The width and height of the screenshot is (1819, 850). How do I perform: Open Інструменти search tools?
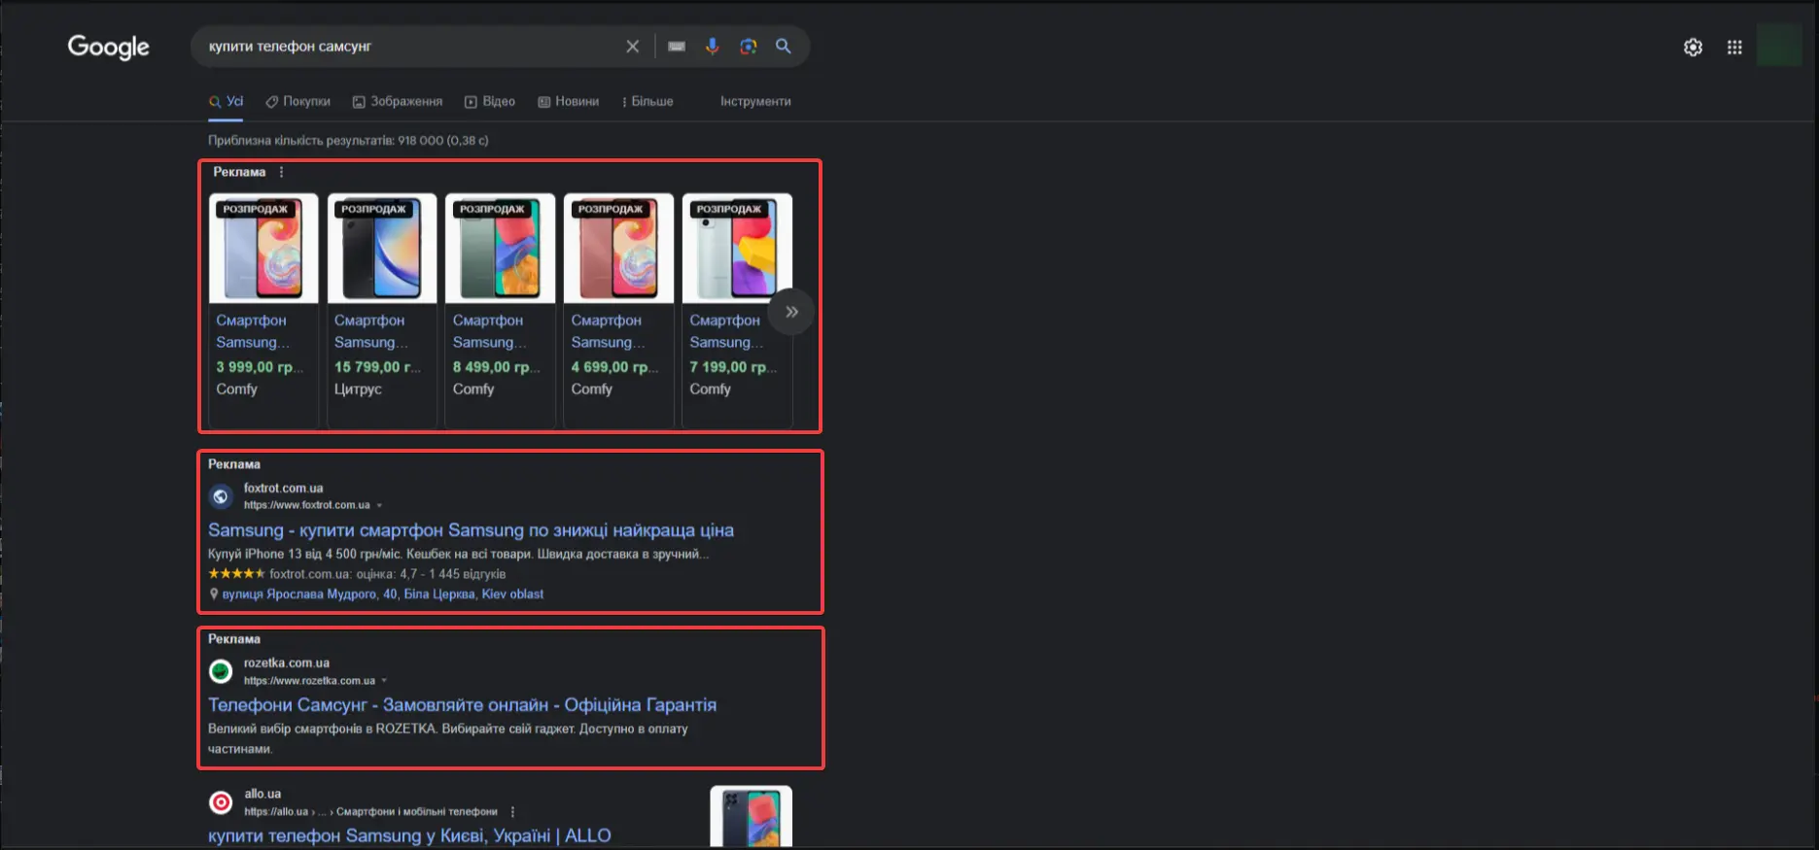click(755, 101)
